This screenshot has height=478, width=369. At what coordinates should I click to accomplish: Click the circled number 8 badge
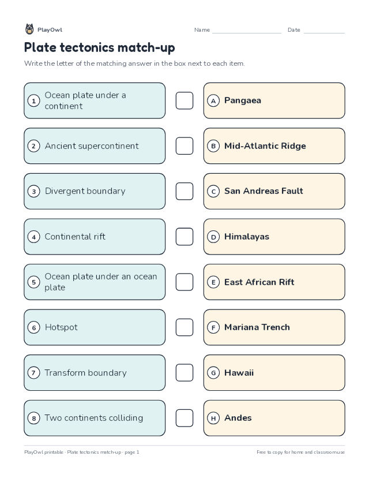[x=34, y=418]
